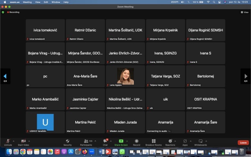
Task: Expand arrow next to Chat
Action: click(x=111, y=141)
